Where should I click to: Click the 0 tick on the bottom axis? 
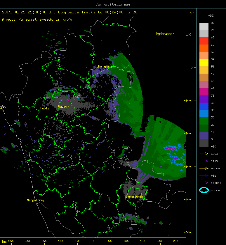pyautogui.click(x=93, y=241)
